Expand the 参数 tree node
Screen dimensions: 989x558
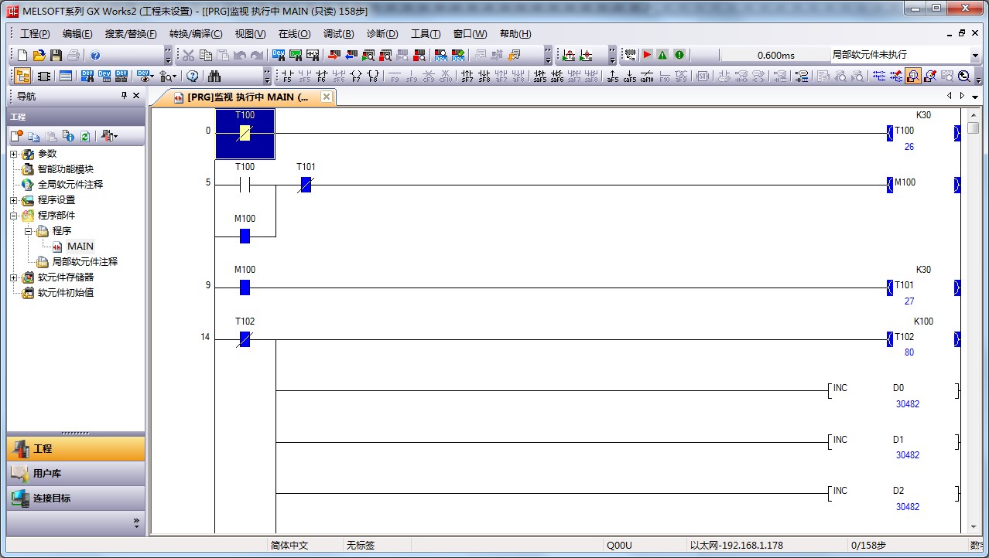[x=14, y=154]
